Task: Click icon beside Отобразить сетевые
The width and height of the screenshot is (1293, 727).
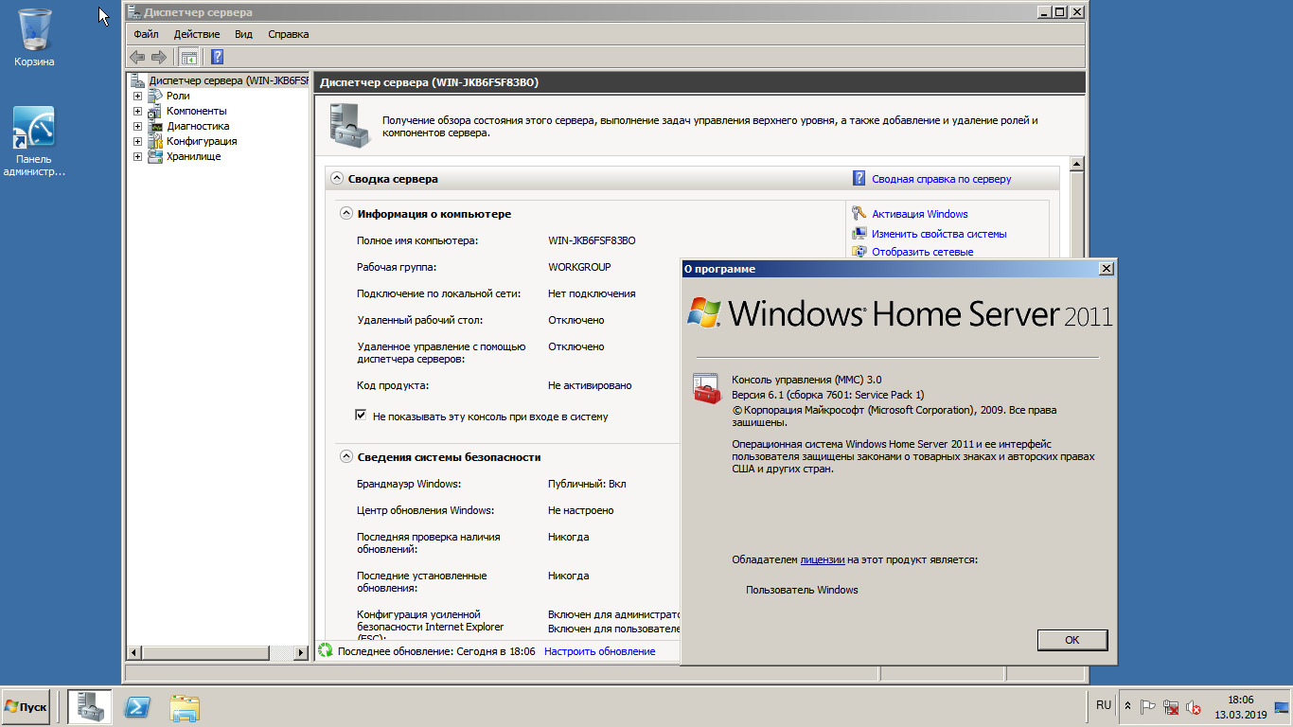Action: click(x=859, y=252)
